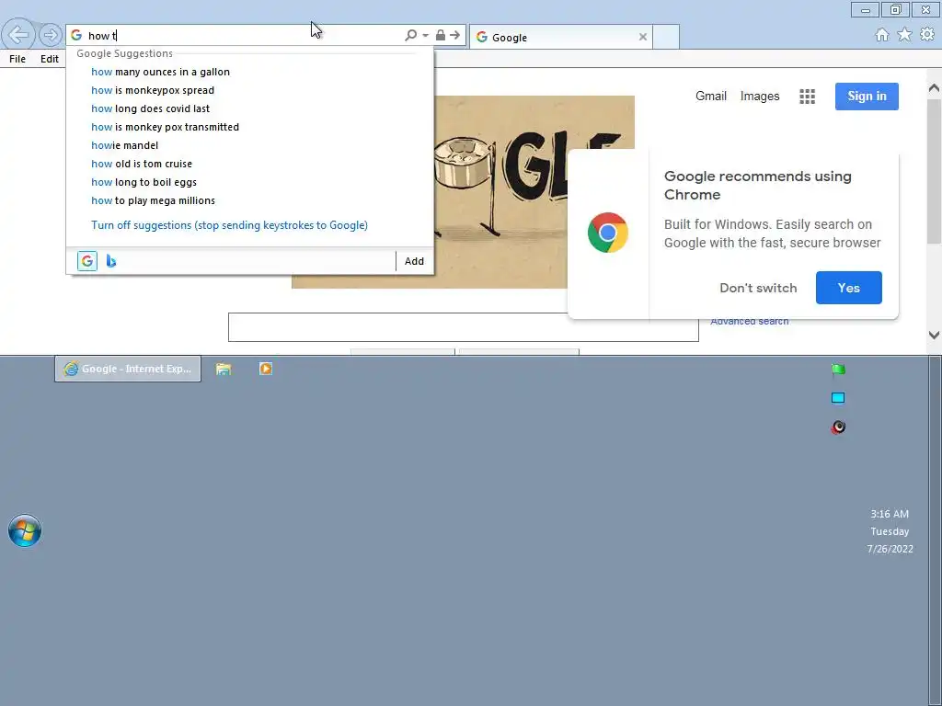The image size is (942, 706).
Task: Pick suggestion 'how long to boil eggs'
Action: pyautogui.click(x=249, y=183)
